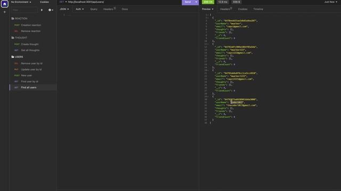Click the username value "mwalker1222" in response
341x191 pixels.
click(x=238, y=76)
